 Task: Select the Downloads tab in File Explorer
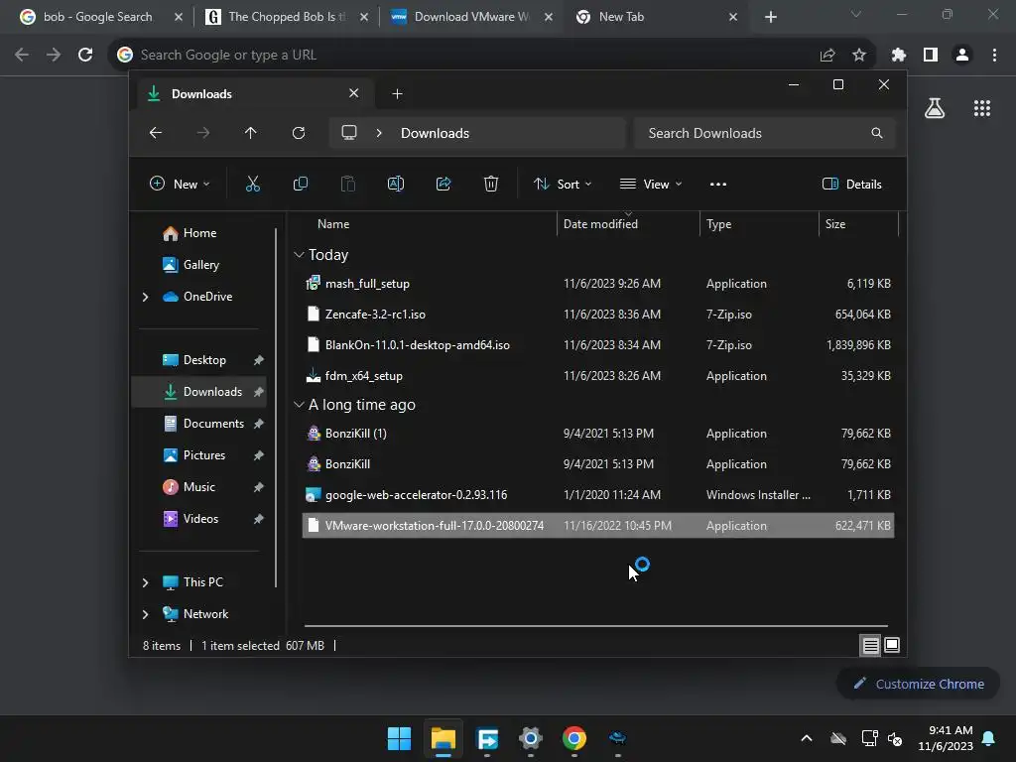pyautogui.click(x=253, y=94)
